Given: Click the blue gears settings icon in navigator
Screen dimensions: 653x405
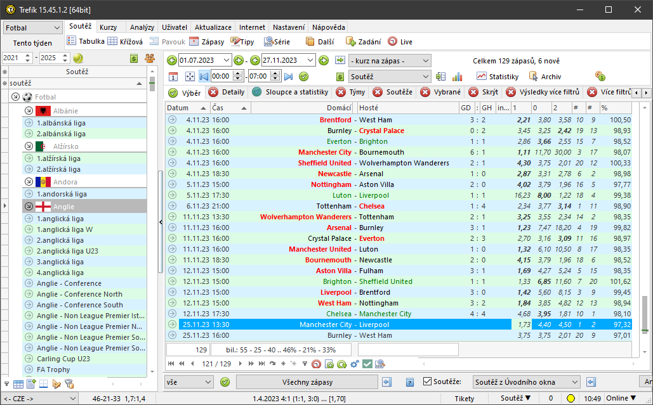Looking at the screenshot, I should tap(354, 364).
